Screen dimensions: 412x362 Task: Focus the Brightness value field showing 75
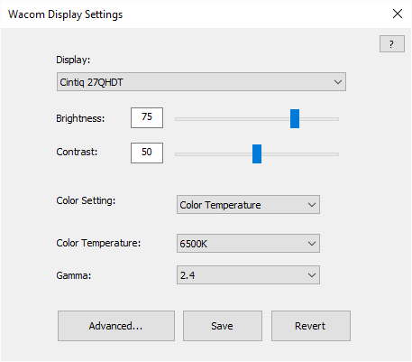click(147, 117)
